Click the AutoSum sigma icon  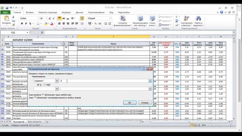177,17
